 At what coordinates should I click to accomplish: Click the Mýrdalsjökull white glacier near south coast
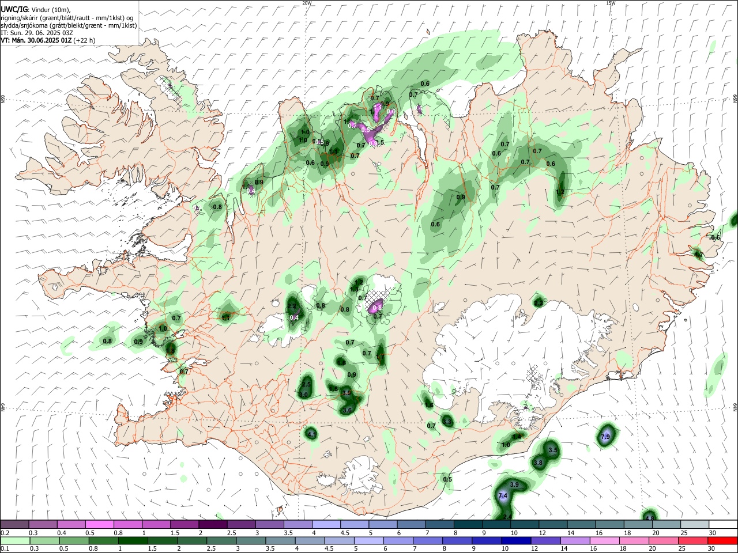click(359, 475)
